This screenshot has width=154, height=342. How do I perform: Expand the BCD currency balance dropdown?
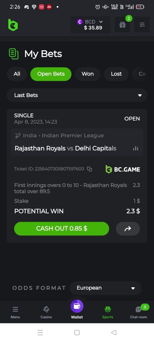[x=90, y=25]
